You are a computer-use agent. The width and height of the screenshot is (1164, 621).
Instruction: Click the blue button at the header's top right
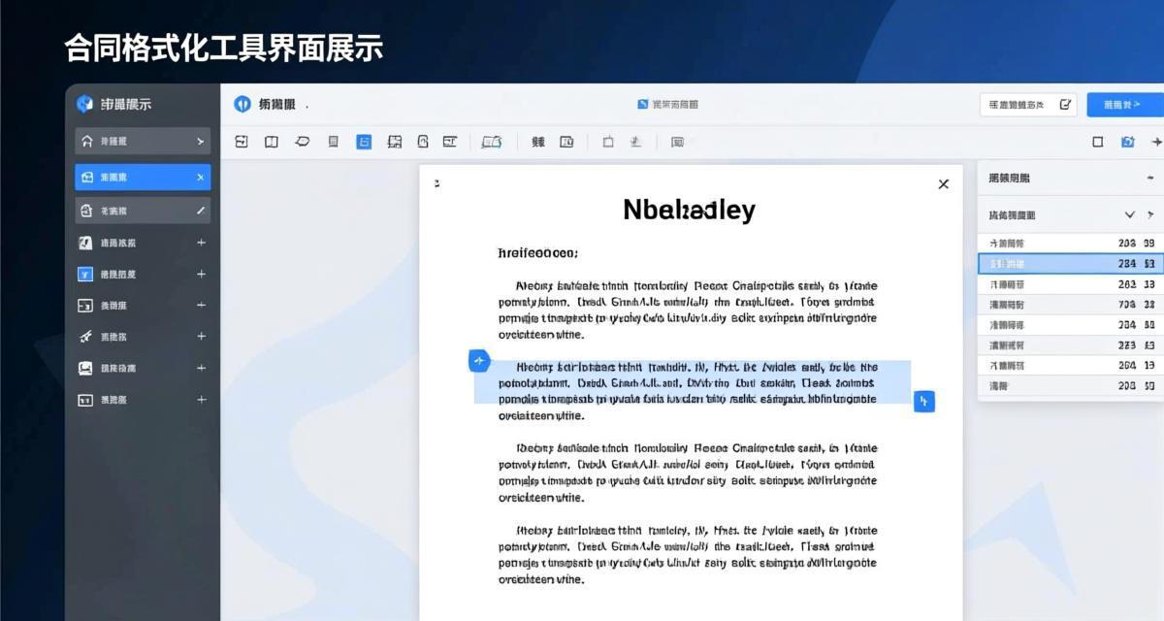(x=1125, y=104)
